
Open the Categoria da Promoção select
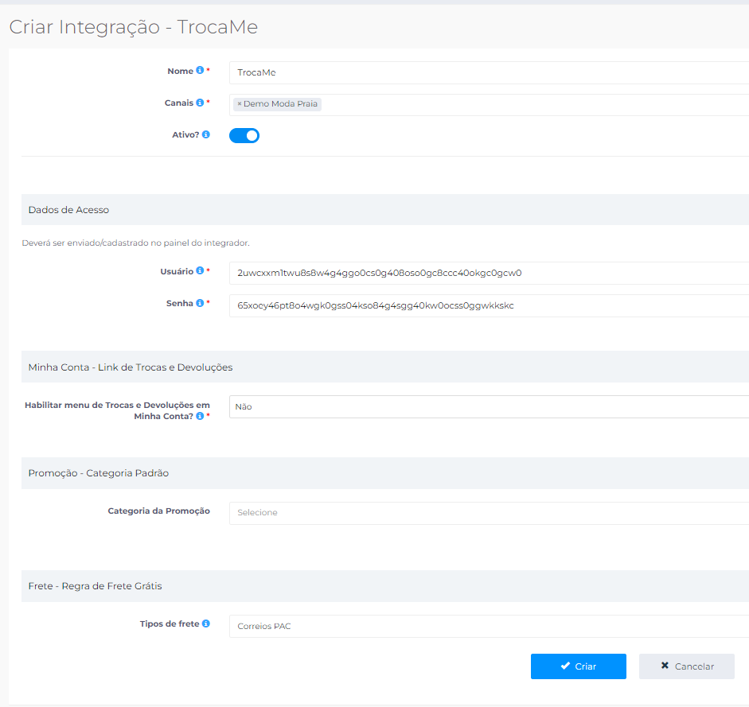click(490, 513)
